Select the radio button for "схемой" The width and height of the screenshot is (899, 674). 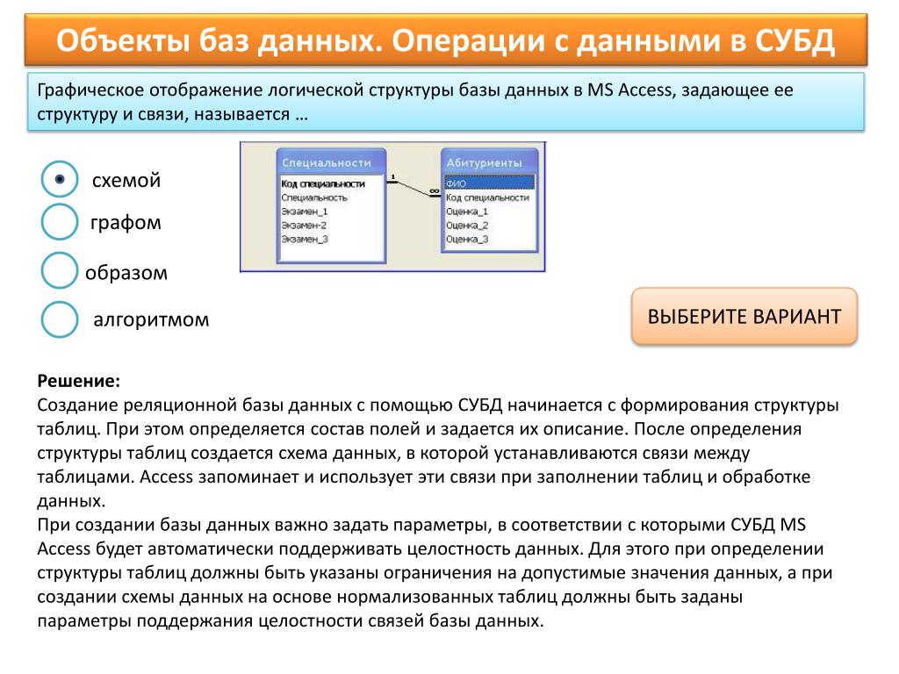[60, 179]
